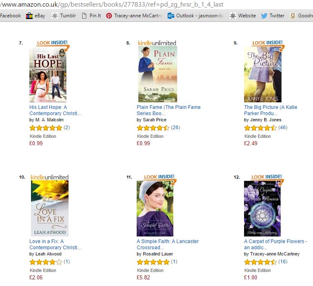313x286 pixels.
Task: Open the eBay bookmark icon
Action: tap(29, 16)
